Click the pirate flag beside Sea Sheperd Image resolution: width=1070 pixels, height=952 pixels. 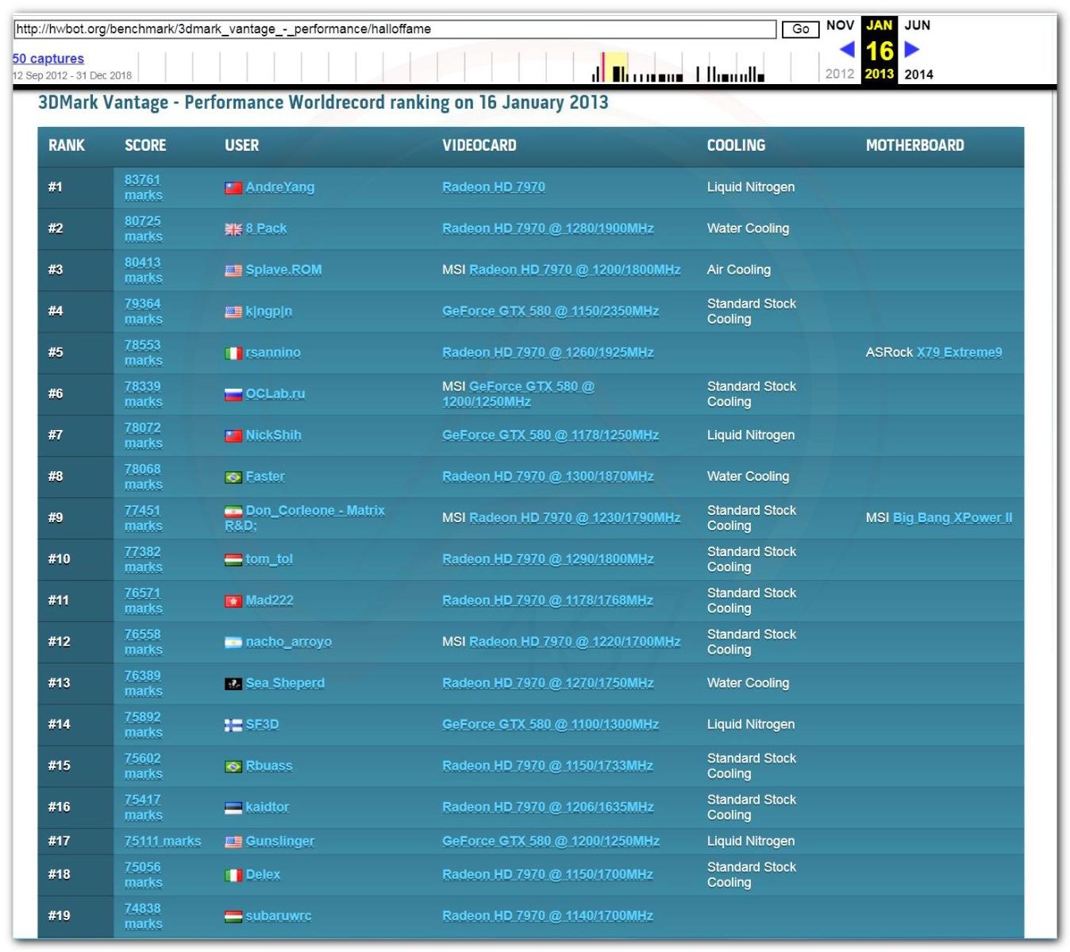233,684
